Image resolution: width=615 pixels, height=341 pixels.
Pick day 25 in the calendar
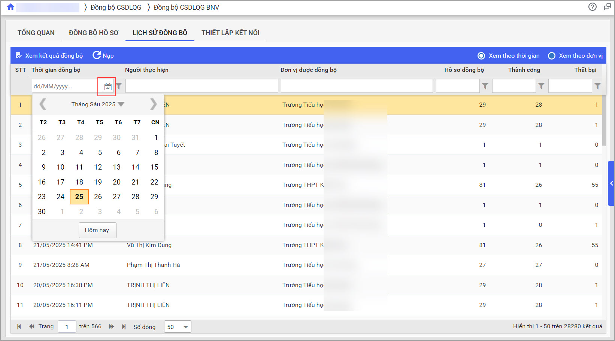(79, 197)
